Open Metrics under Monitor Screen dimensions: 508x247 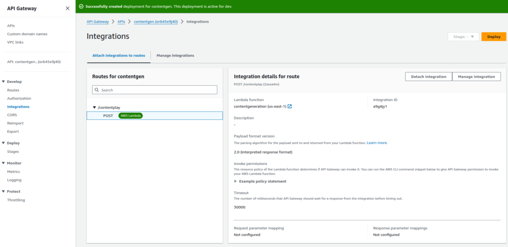(x=13, y=172)
